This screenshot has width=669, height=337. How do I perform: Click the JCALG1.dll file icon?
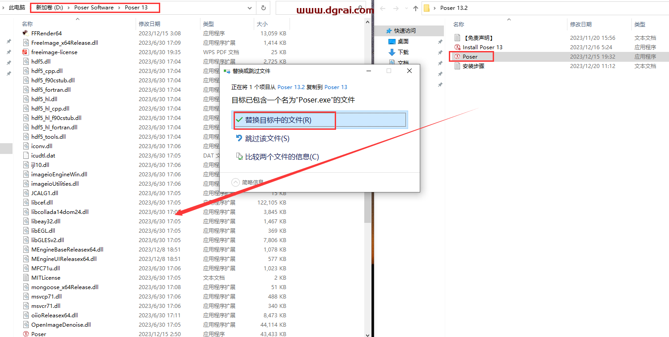coord(26,193)
